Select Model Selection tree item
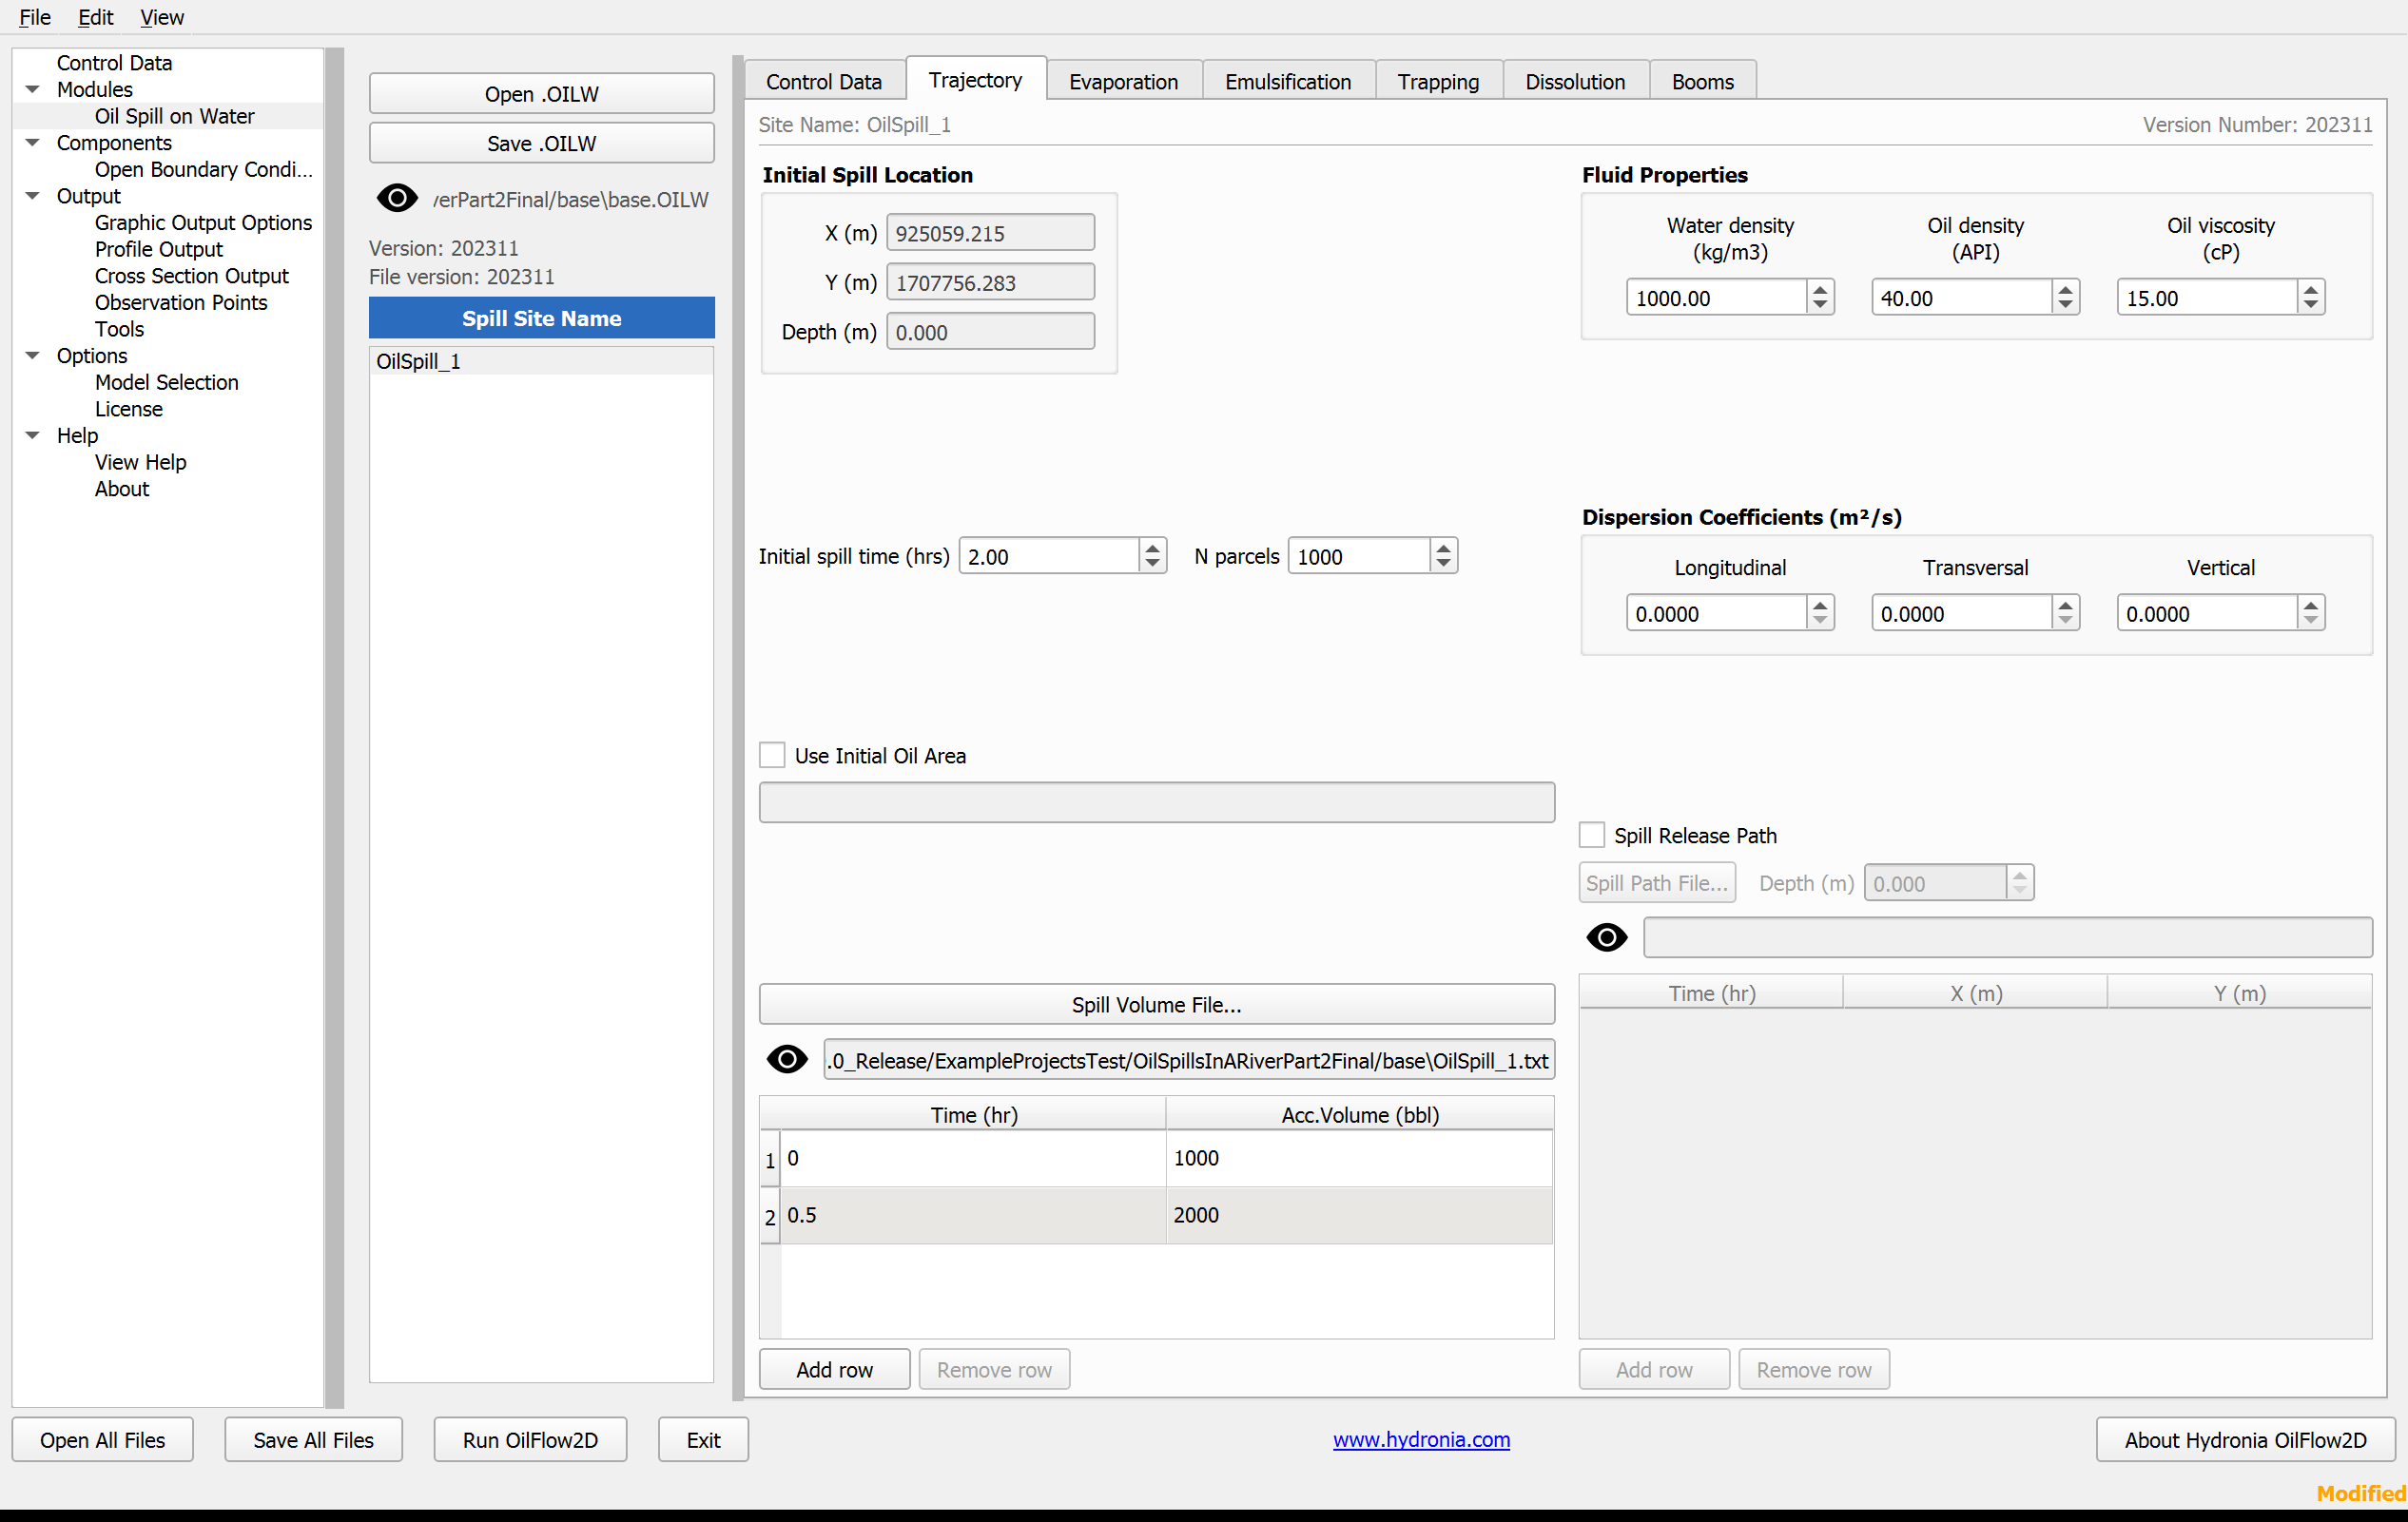This screenshot has width=2408, height=1522. click(166, 382)
